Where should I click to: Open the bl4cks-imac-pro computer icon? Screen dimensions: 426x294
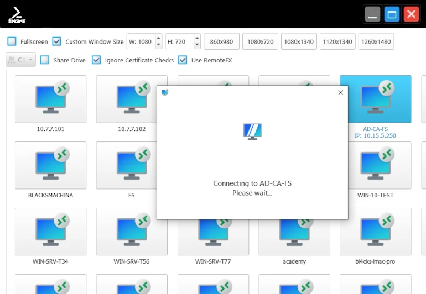tap(376, 232)
